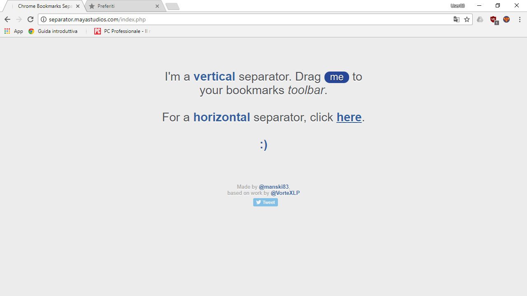Click the blue "me" separator button
Image resolution: width=527 pixels, height=296 pixels.
[336, 77]
